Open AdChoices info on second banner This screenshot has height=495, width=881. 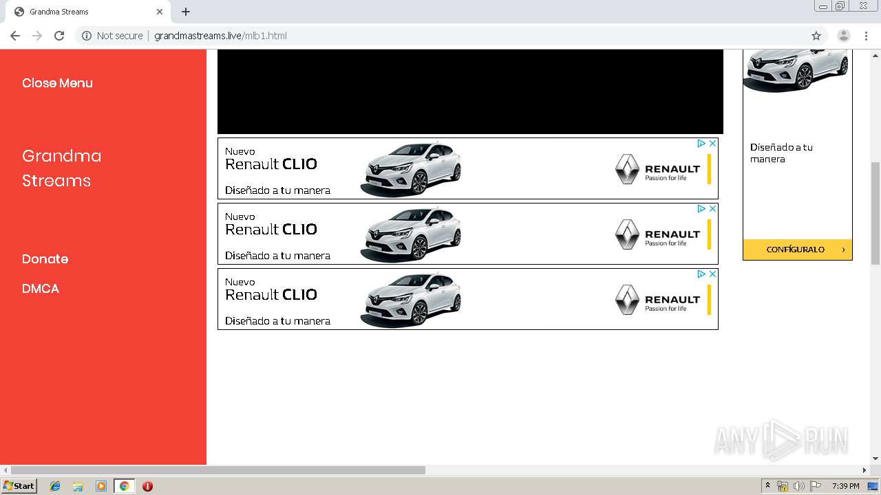click(x=702, y=209)
